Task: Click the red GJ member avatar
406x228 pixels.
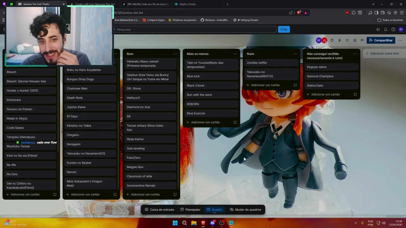Action: click(324, 40)
